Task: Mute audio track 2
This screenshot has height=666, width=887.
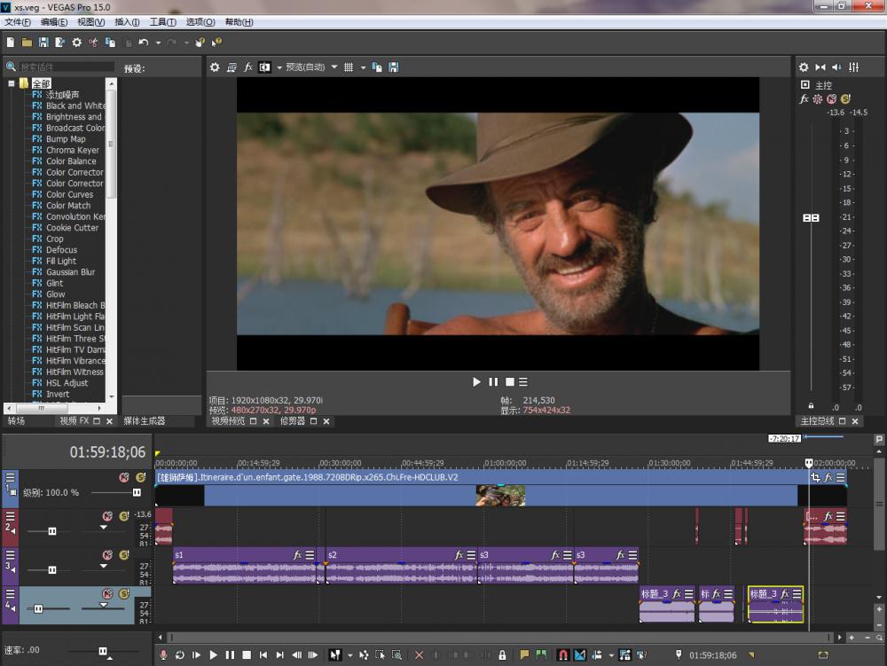Action: [107, 515]
